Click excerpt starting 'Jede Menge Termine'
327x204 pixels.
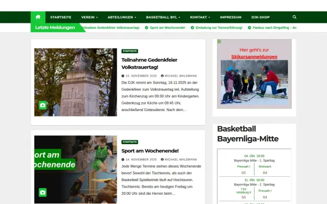(x=161, y=180)
